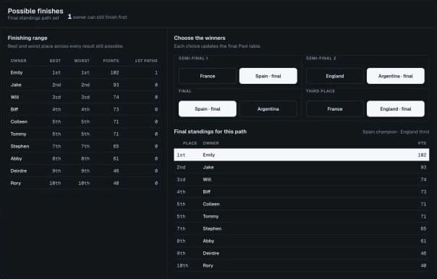Click the highlighted 1st Emily standings row
The height and width of the screenshot is (279, 437).
(x=302, y=155)
